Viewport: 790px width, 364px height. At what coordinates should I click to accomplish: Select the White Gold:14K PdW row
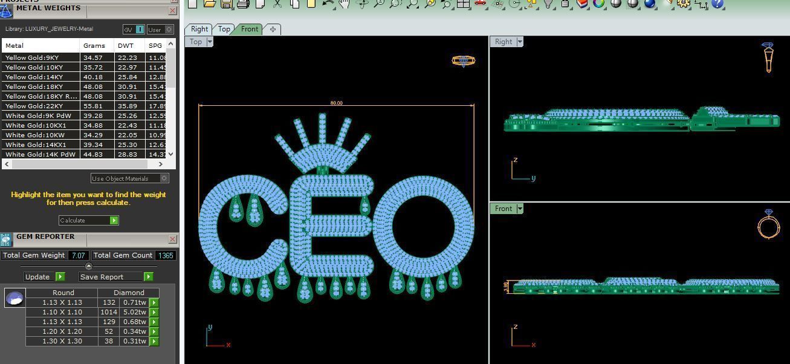84,154
